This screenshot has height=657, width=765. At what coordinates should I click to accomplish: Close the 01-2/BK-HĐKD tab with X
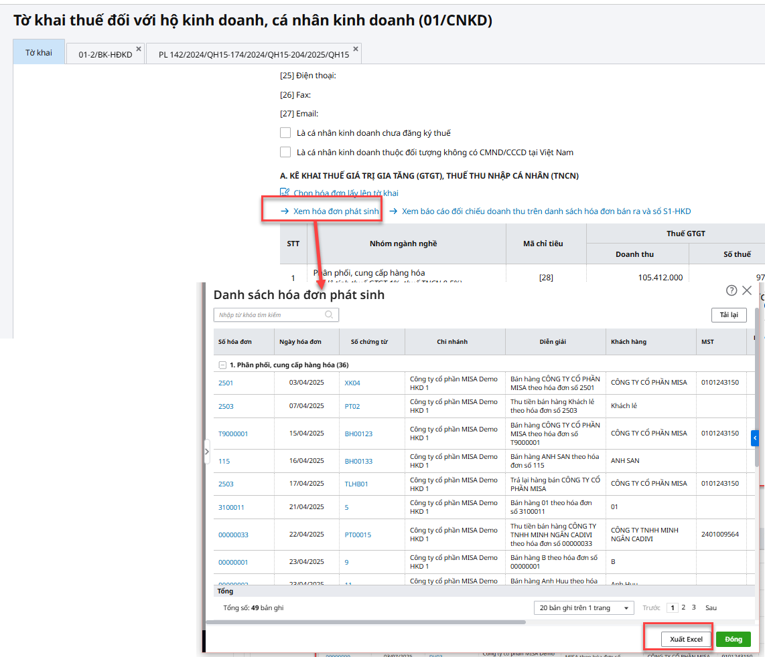139,49
